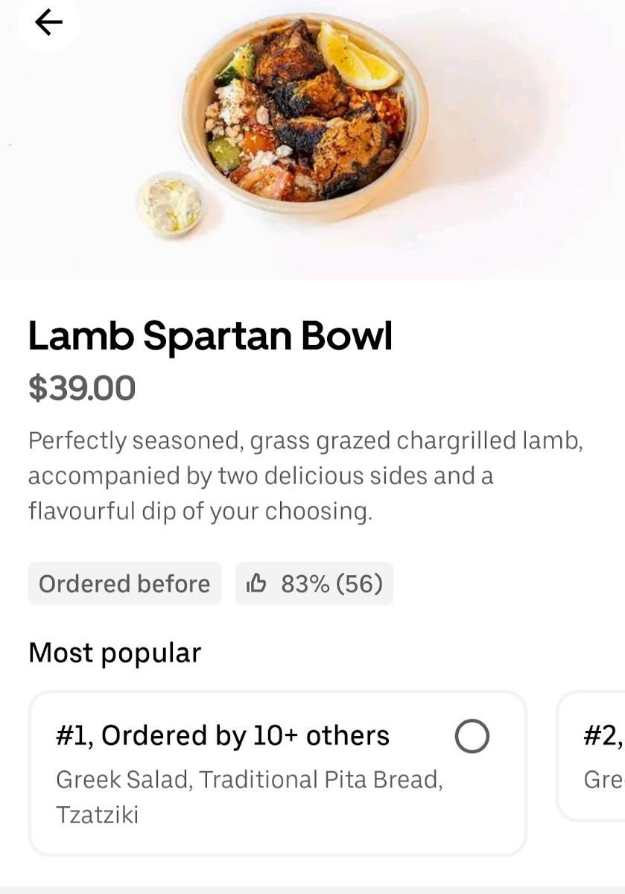Viewport: 625px width, 894px height.
Task: Select the partially visible #2 combo label
Action: [602, 736]
